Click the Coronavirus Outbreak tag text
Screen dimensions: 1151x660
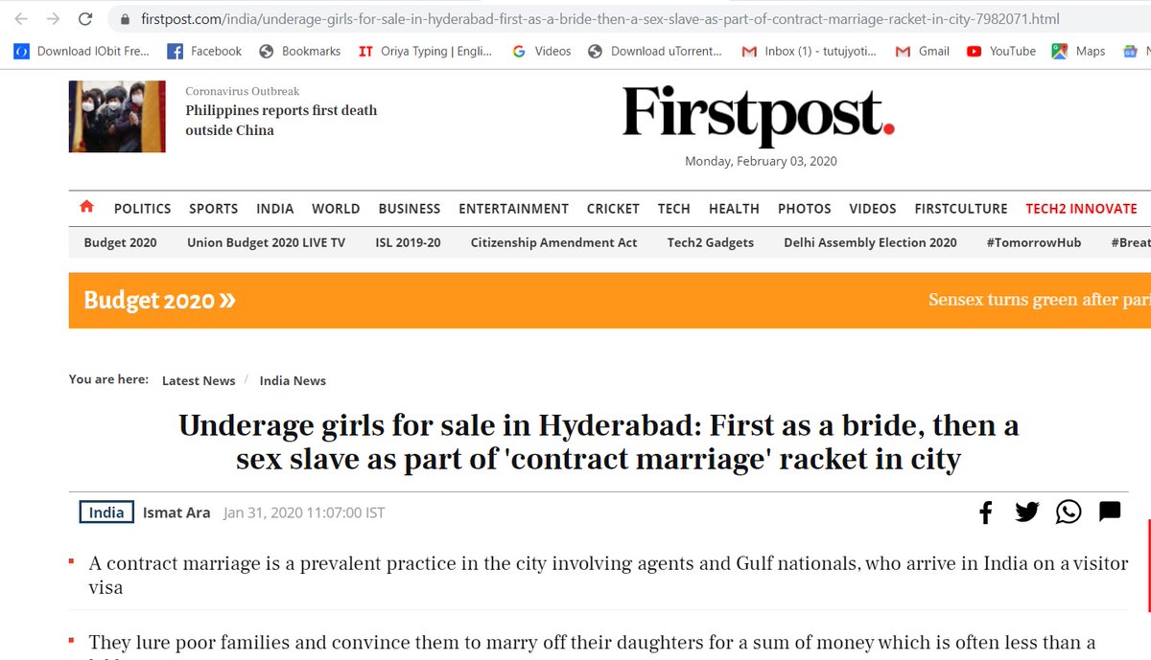pos(242,91)
